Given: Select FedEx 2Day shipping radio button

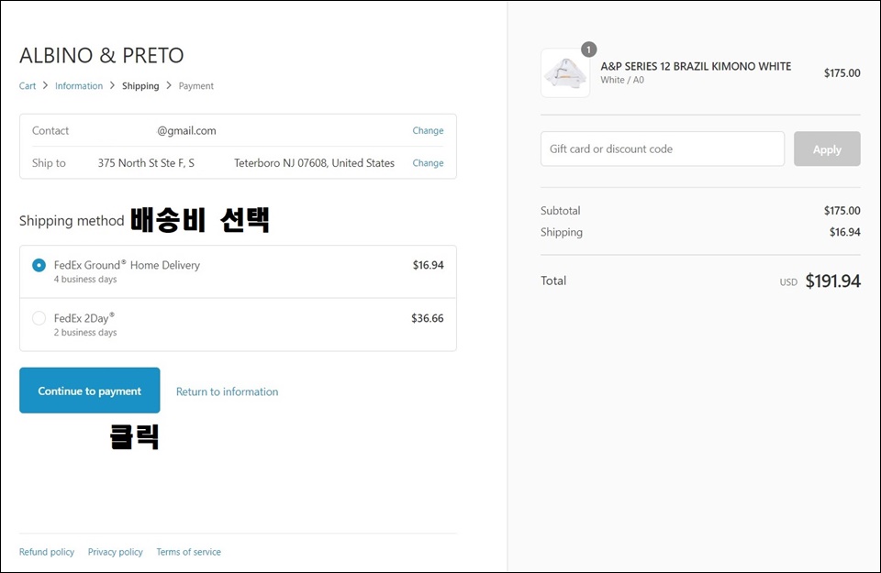Looking at the screenshot, I should point(39,318).
